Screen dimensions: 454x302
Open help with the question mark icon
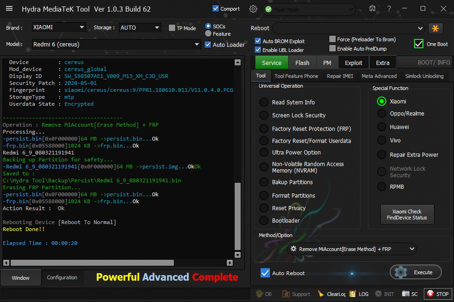coord(389,8)
